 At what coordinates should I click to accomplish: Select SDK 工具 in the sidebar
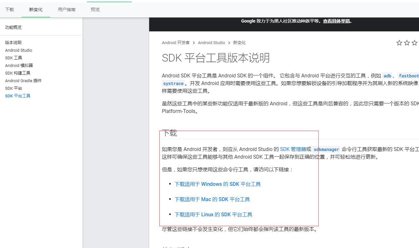click(x=13, y=58)
